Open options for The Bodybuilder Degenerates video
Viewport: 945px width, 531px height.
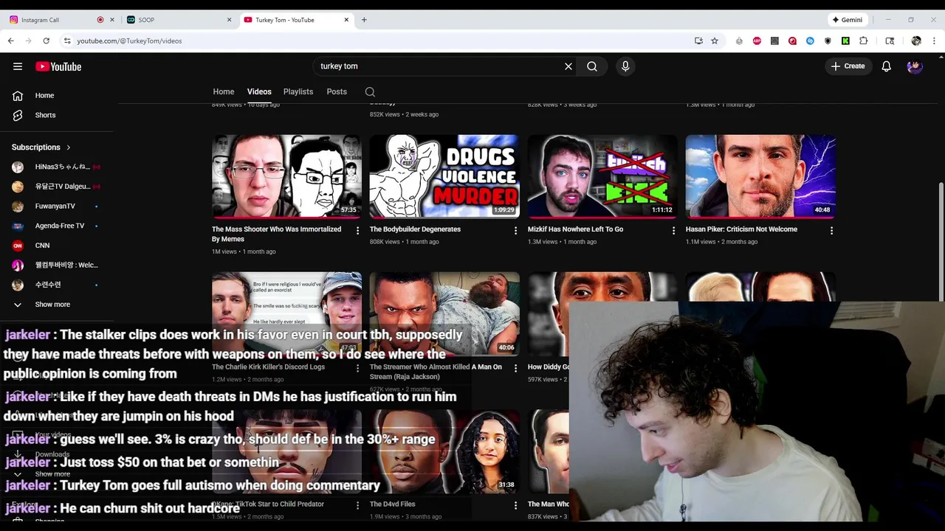point(515,231)
